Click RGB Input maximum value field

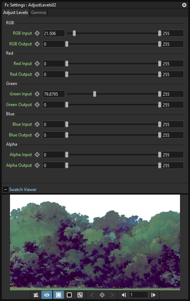(x=172, y=33)
